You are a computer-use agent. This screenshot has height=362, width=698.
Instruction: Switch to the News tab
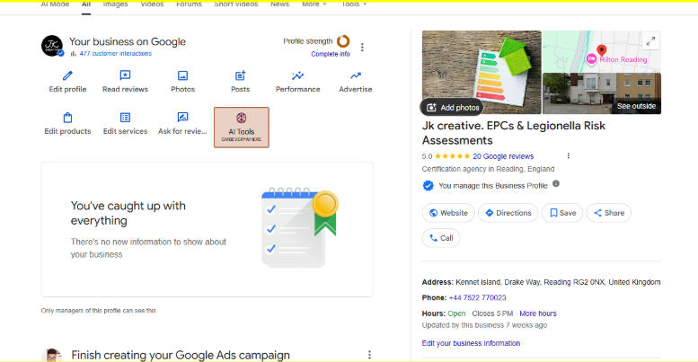tap(279, 4)
